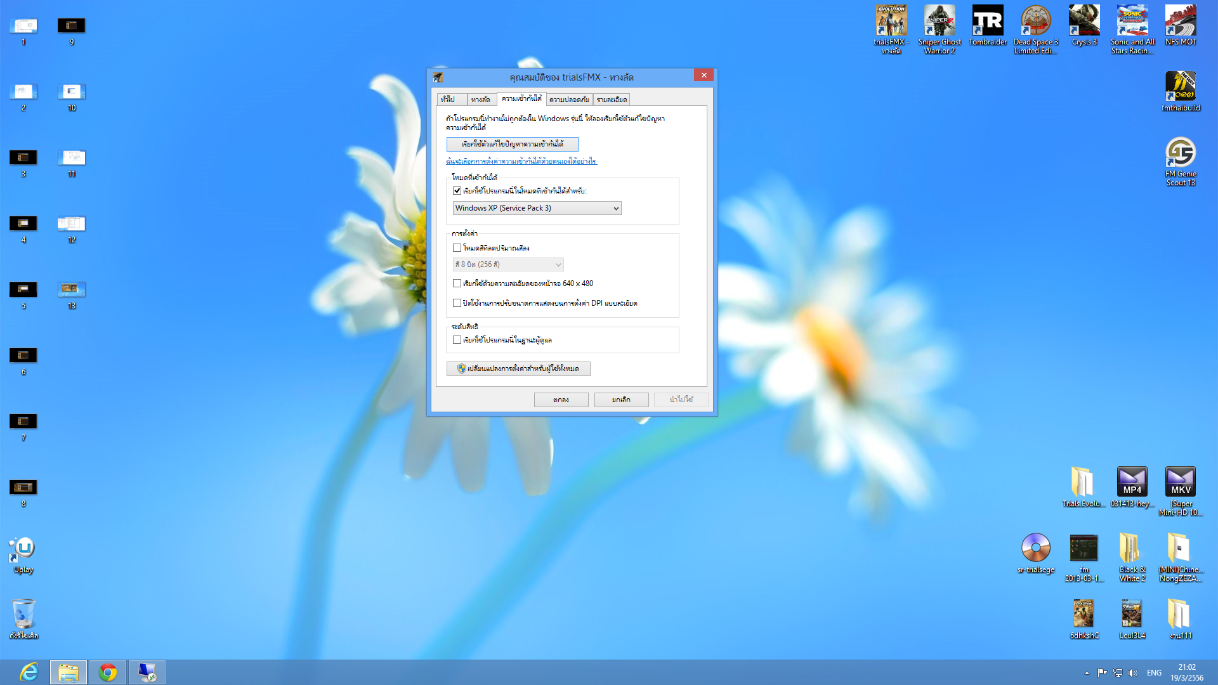Check the run as administrator checkbox
Screen dimensions: 1218x685
(457, 340)
